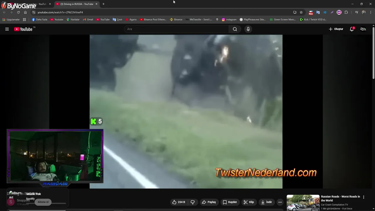This screenshot has width=375, height=211.
Task: Open Uygulamalar apps bookmark
Action: tap(11, 20)
